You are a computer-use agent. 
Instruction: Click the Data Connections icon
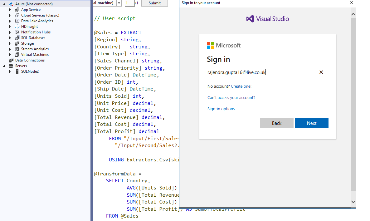pyautogui.click(x=11, y=60)
